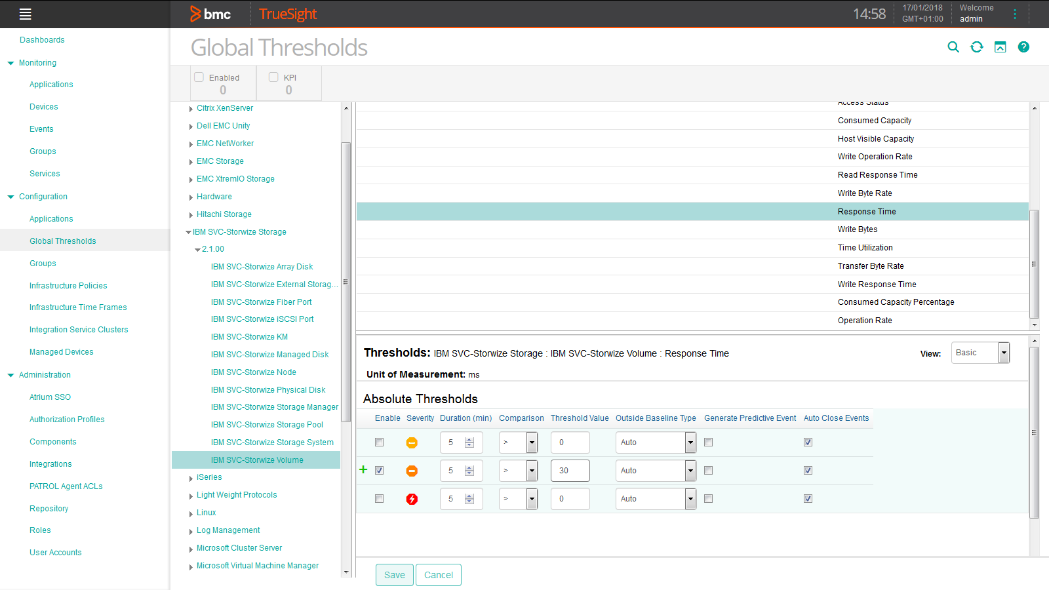1049x590 pixels.
Task: Open the hamburger menu in the top-left corner
Action: pyautogui.click(x=25, y=14)
